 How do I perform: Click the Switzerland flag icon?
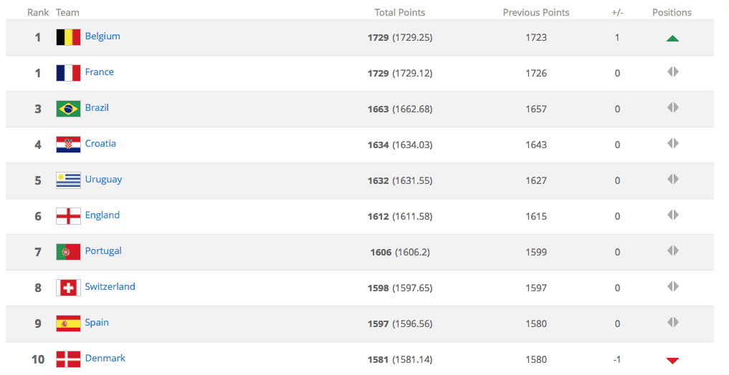point(68,288)
